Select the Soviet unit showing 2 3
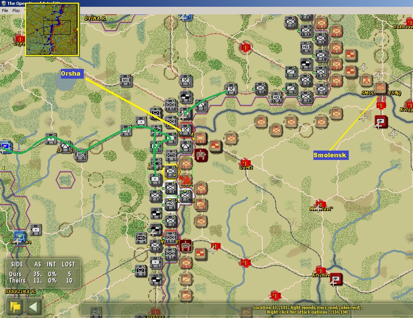Screen dimensions: 413x318 201,205
